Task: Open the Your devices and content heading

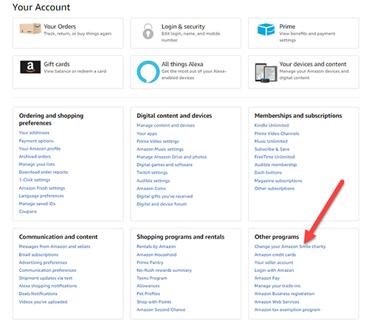Action: point(313,64)
